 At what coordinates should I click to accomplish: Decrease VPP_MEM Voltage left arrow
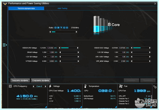point(132,61)
